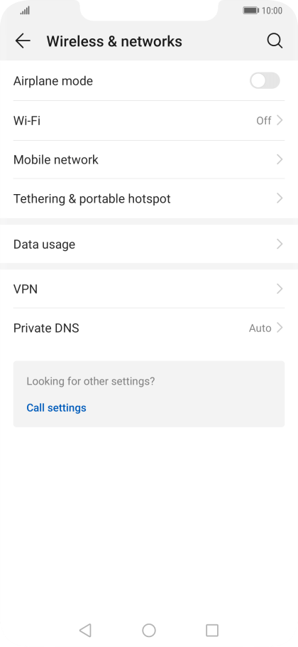The width and height of the screenshot is (298, 647).
Task: Open Data usage chevron
Action: click(x=280, y=244)
